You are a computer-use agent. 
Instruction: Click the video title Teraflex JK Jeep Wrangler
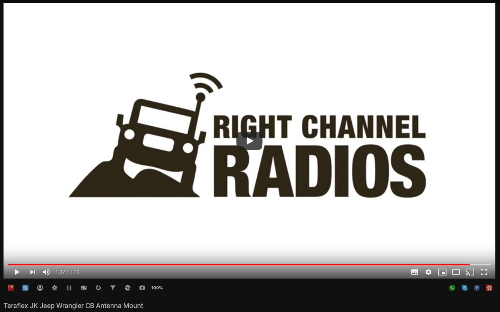73,306
